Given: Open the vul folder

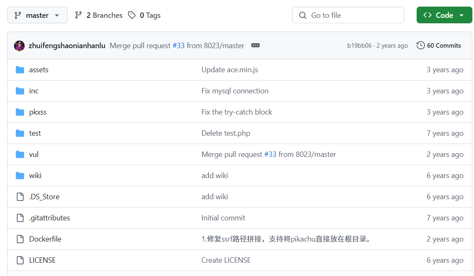Looking at the screenshot, I should 34,154.
